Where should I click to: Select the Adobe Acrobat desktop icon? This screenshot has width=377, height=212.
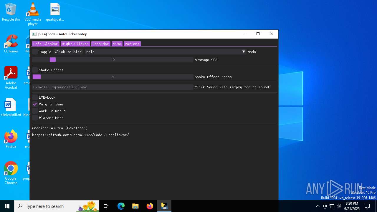(x=11, y=78)
